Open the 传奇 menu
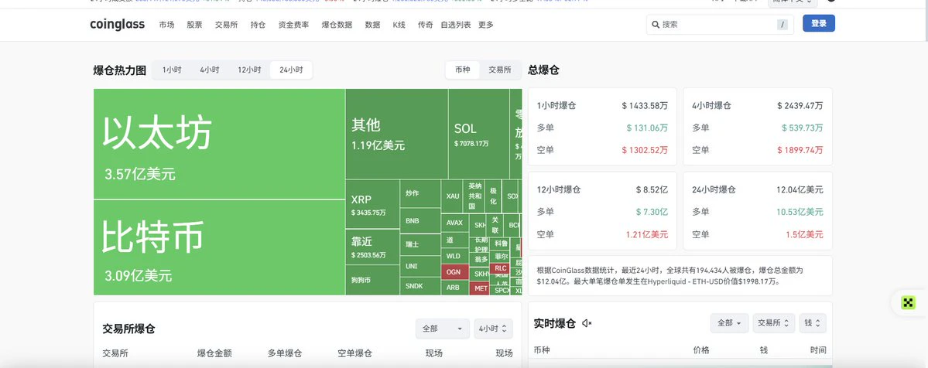The height and width of the screenshot is (368, 928). click(426, 25)
